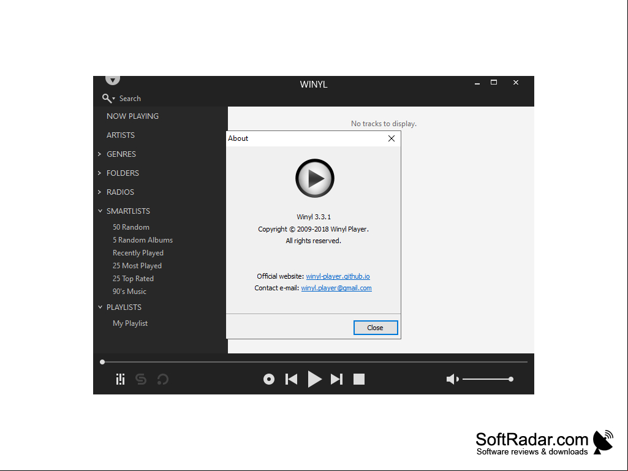Click the record-style circle button
The height and width of the screenshot is (471, 628).
coord(269,379)
